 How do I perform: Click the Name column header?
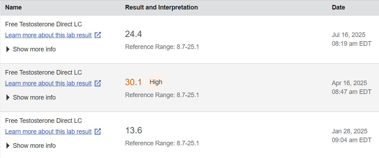pos(13,7)
